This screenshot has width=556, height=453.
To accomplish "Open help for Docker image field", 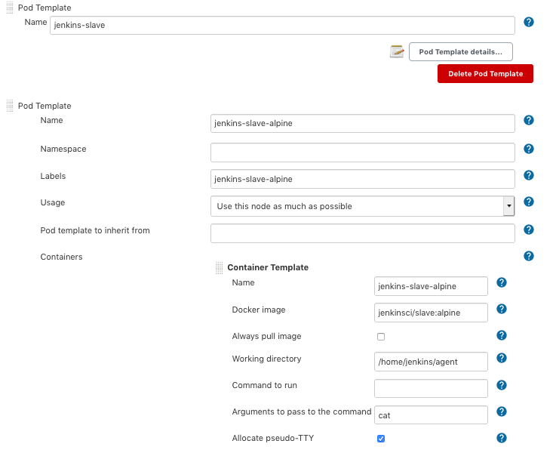I will [x=502, y=309].
